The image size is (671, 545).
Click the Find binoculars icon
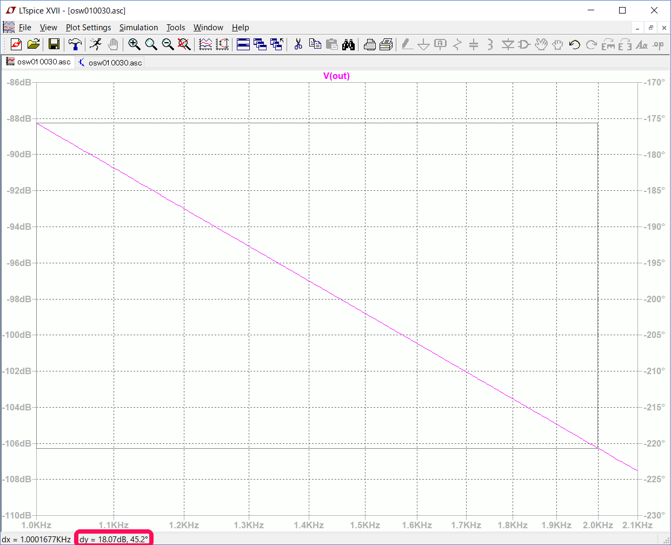click(349, 44)
